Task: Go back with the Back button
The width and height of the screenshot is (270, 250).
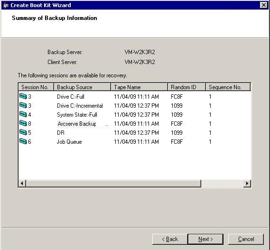Action: point(170,239)
